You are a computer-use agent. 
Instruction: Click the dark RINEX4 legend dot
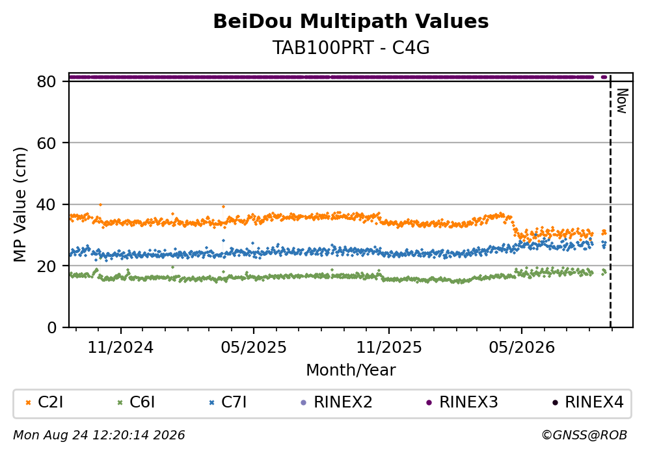(x=555, y=403)
